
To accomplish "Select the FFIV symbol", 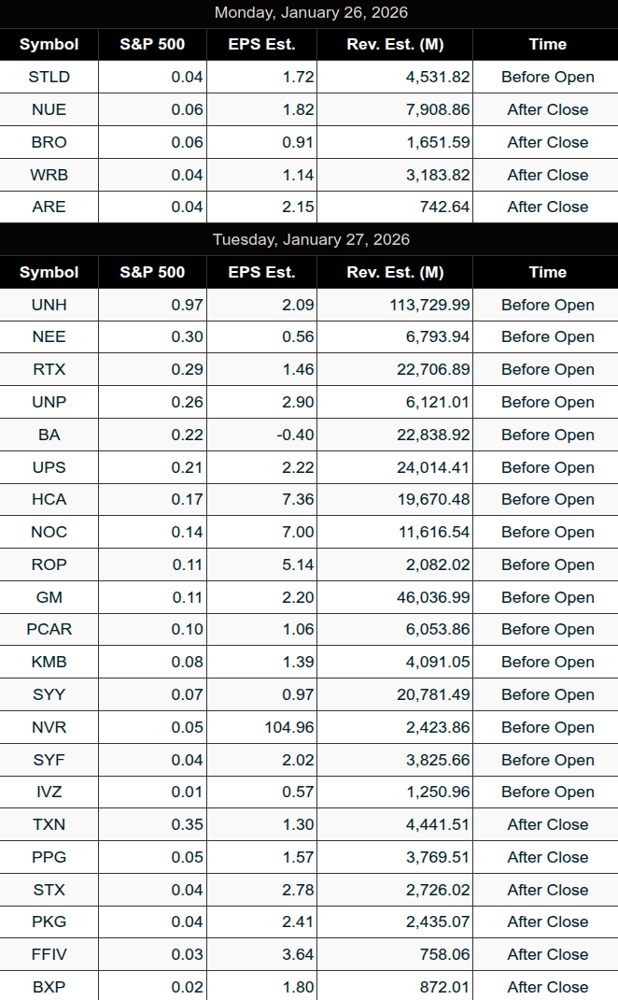I will click(x=49, y=954).
